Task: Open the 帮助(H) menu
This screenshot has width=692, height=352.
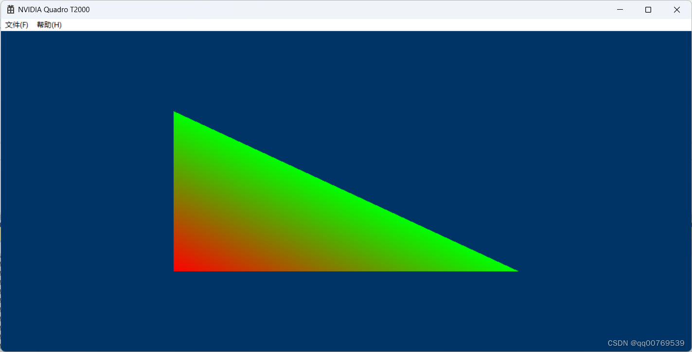Action: 48,24
